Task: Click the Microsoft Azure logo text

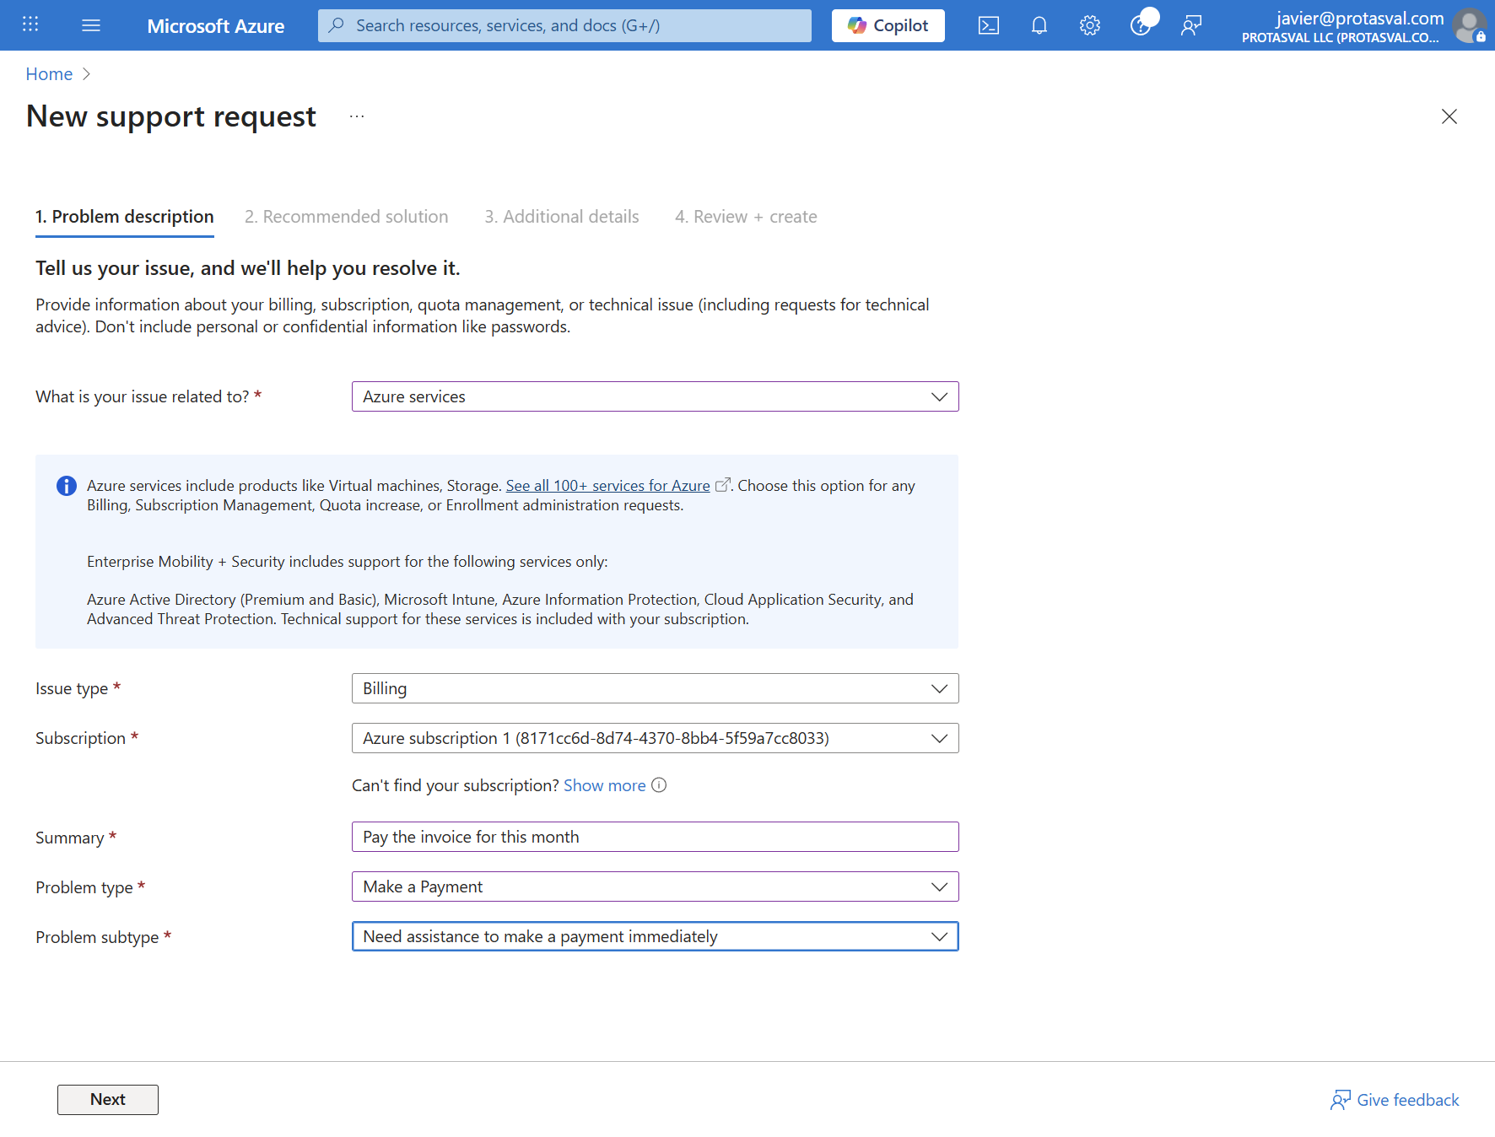Action: coord(216,25)
